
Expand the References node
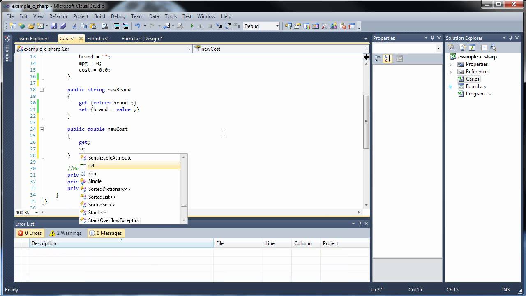coord(450,72)
